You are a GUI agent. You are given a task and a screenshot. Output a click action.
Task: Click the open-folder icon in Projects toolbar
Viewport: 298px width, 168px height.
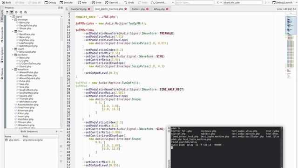click(7, 12)
